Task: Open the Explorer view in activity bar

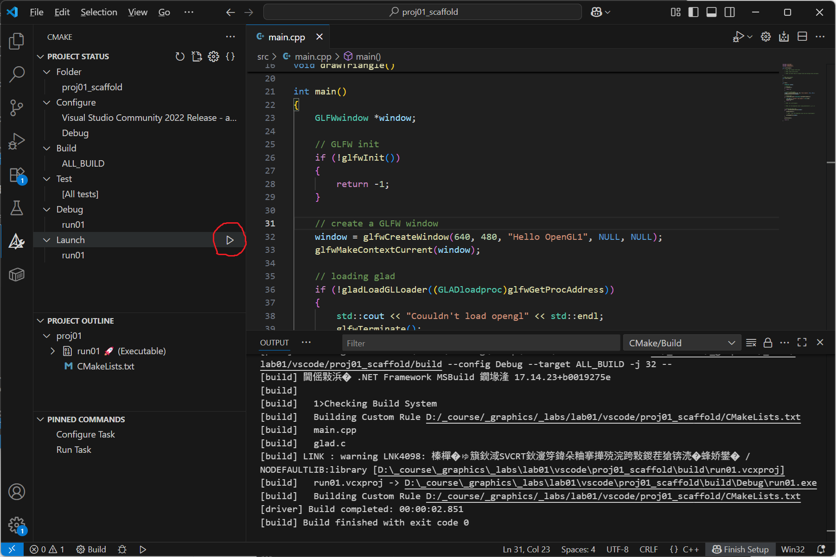Action: (x=17, y=41)
